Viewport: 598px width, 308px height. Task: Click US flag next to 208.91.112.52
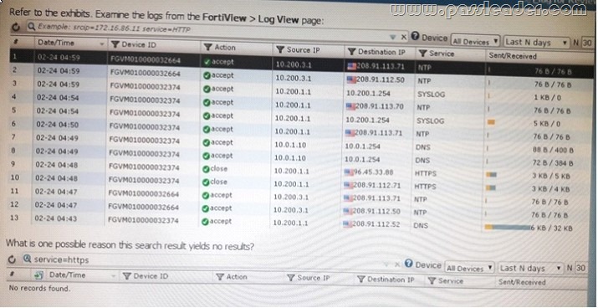347,224
